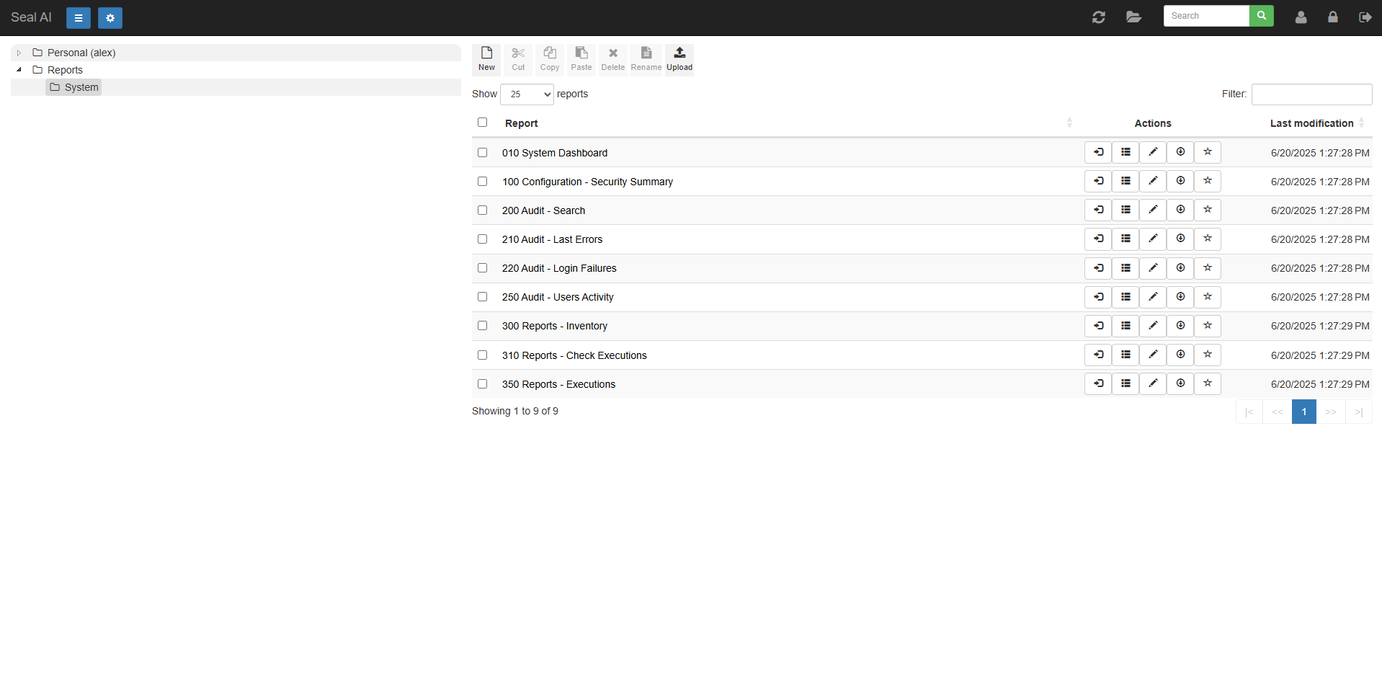This screenshot has height=679, width=1382.
Task: Tick the 350 Reports - Executions checkbox
Action: click(x=482, y=384)
